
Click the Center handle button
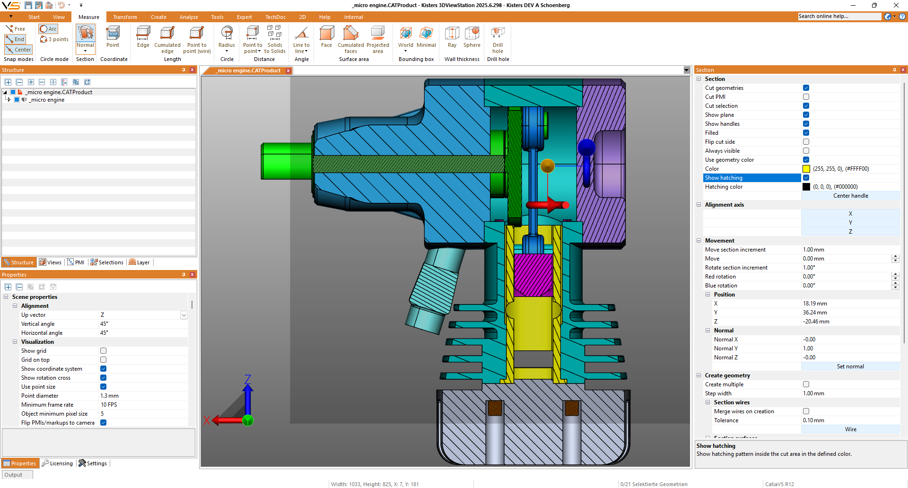[850, 196]
